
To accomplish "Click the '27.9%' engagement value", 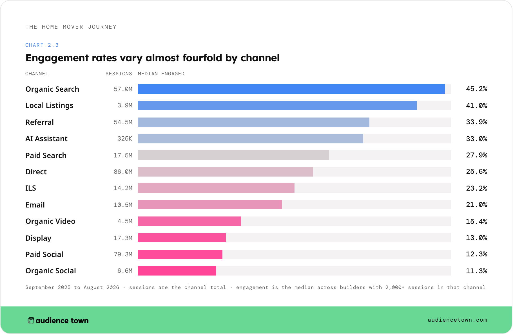I will (x=476, y=155).
